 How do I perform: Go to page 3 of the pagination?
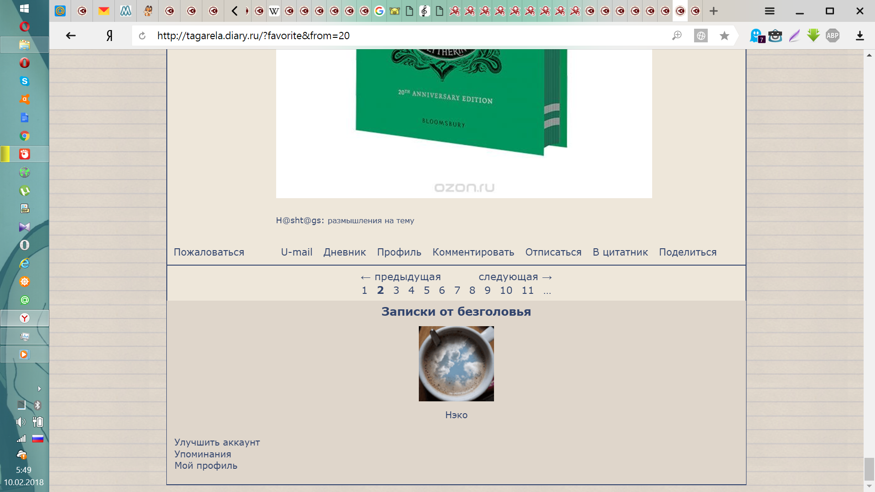[396, 290]
